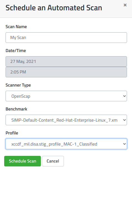Click the Benchmark label

coord(16,109)
